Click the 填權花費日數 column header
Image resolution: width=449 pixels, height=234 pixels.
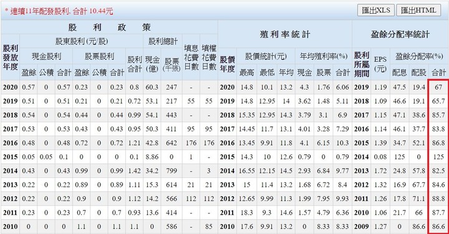click(x=209, y=57)
